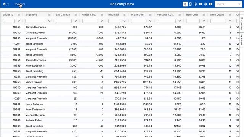Screen dimensions: 244x137
Task: Click the home icon in the header
Action: [4, 4]
